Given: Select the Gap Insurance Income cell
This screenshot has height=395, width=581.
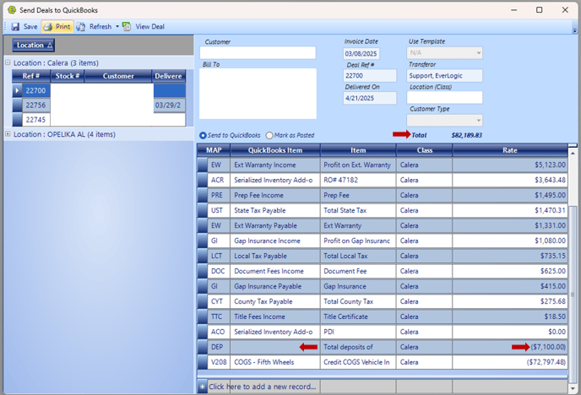Looking at the screenshot, I should click(x=275, y=241).
